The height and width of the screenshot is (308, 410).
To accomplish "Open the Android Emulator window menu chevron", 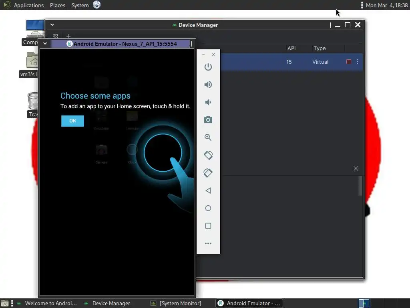I will [x=45, y=43].
